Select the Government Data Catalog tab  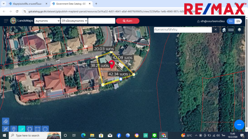tap(71, 4)
